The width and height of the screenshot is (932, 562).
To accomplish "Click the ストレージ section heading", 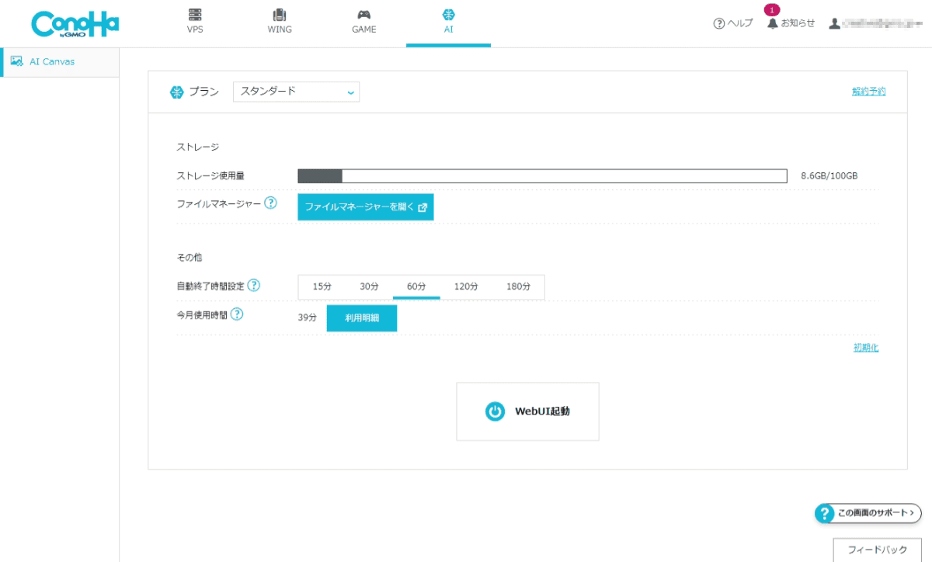I will 198,147.
